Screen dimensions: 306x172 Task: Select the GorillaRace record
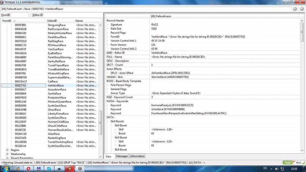tap(54, 93)
